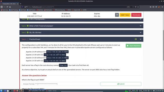Click the 120% zoom level indicator
The image size is (164, 92).
click(128, 7)
